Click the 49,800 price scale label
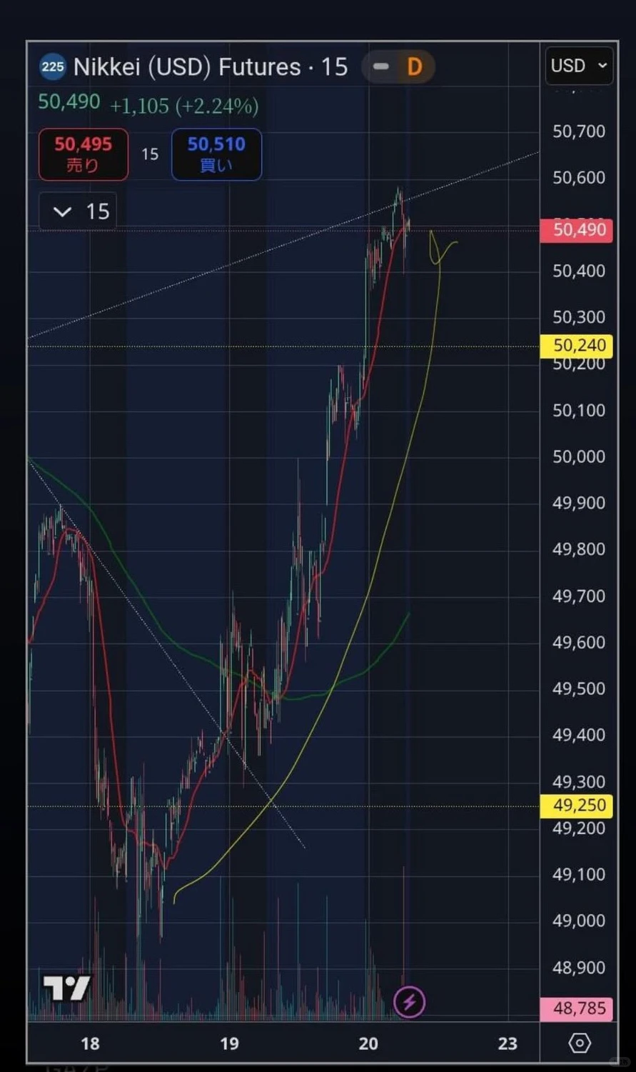 tap(579, 549)
